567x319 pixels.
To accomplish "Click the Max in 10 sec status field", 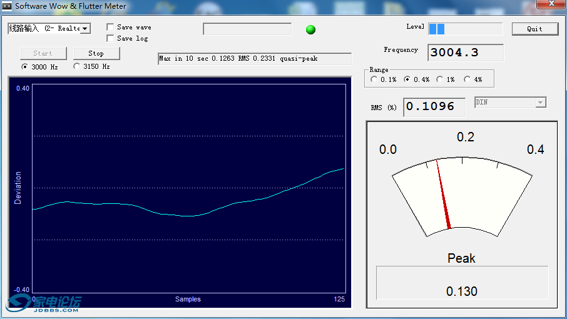I will click(x=255, y=59).
